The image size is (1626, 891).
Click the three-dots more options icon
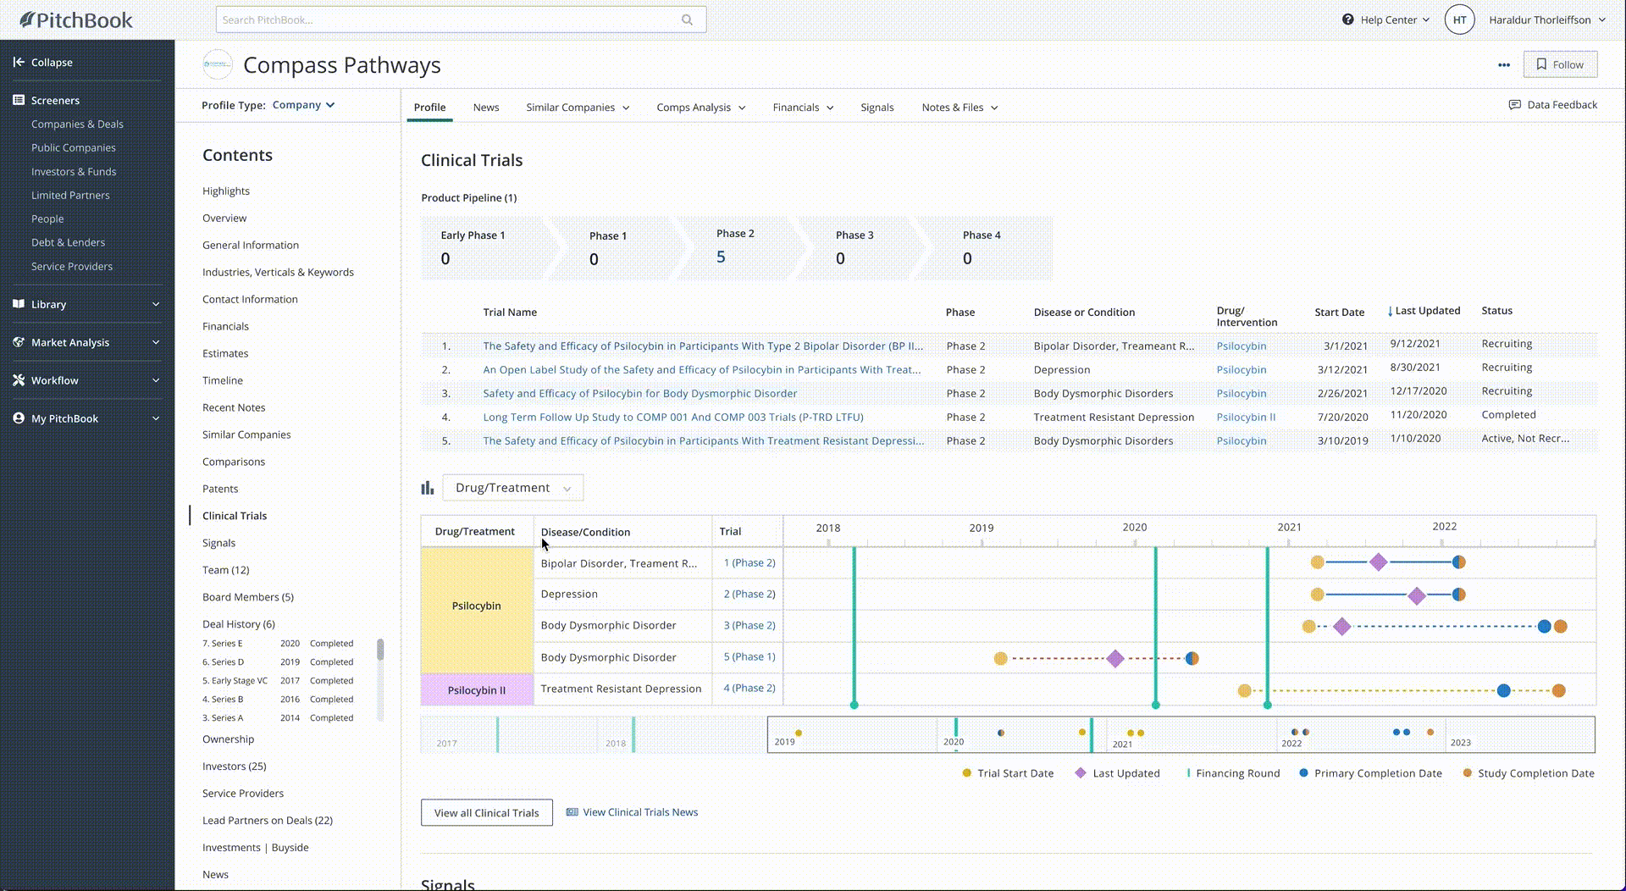pos(1504,65)
